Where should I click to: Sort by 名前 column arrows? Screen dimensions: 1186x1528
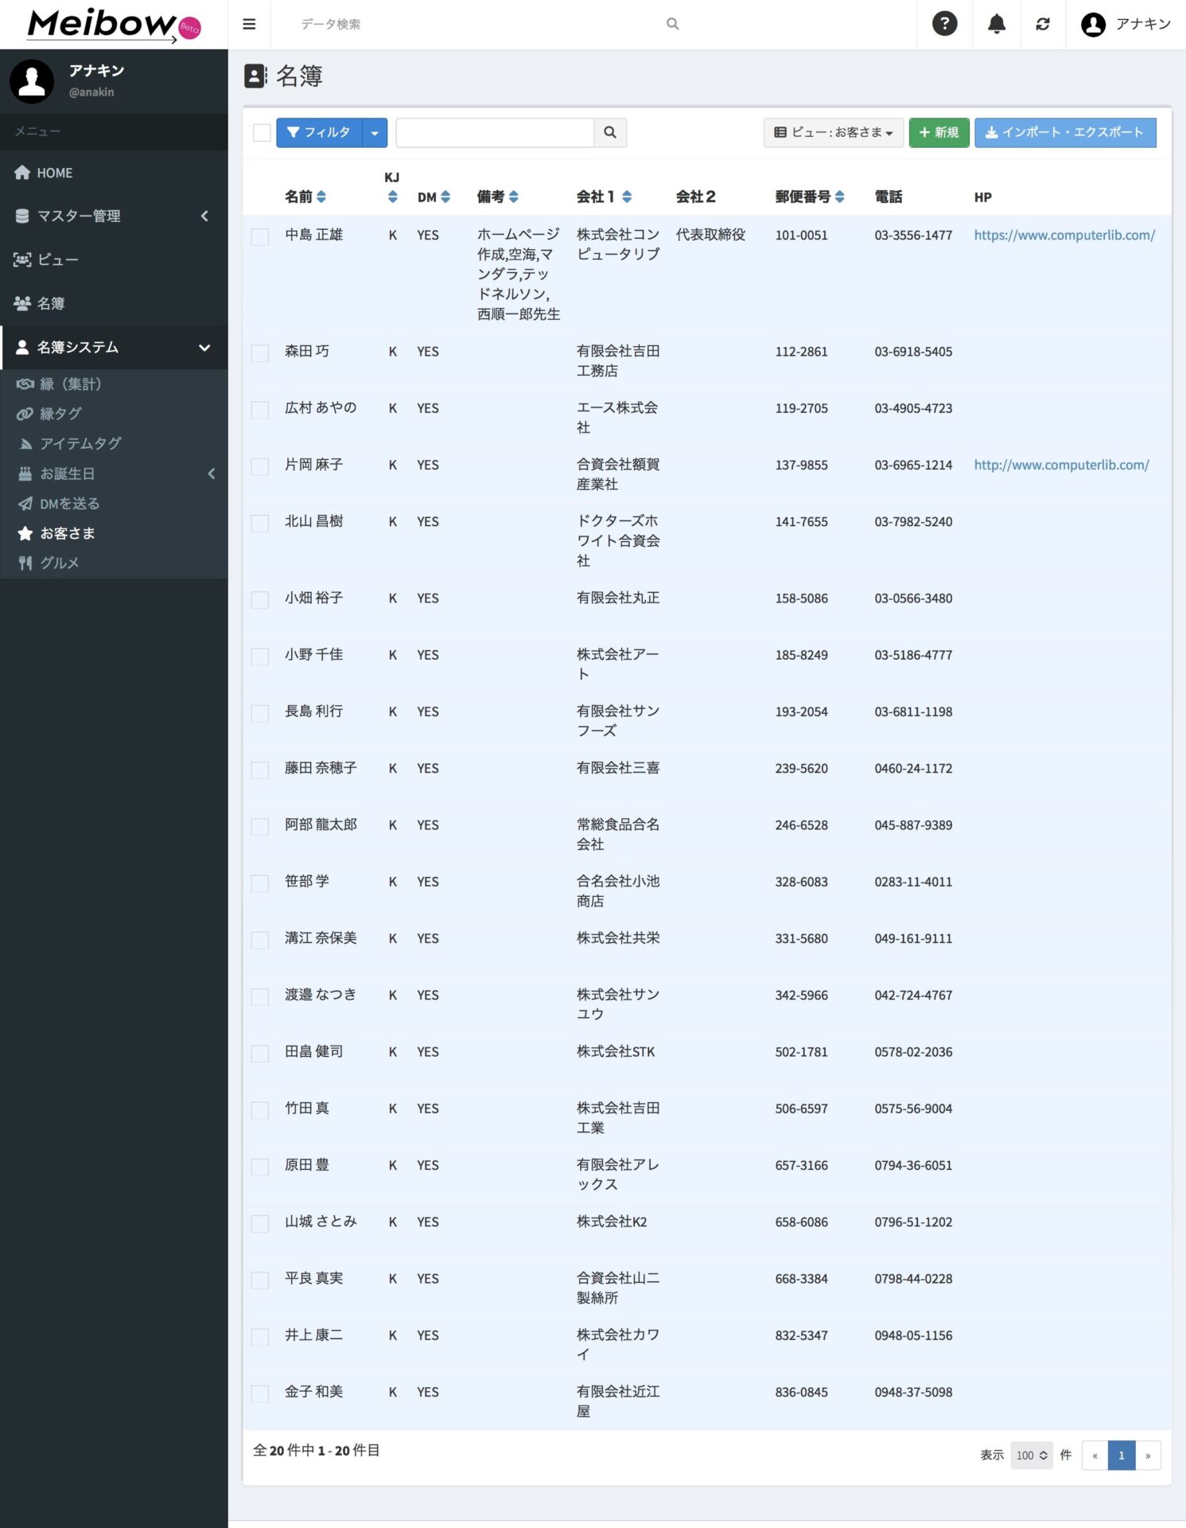(321, 197)
